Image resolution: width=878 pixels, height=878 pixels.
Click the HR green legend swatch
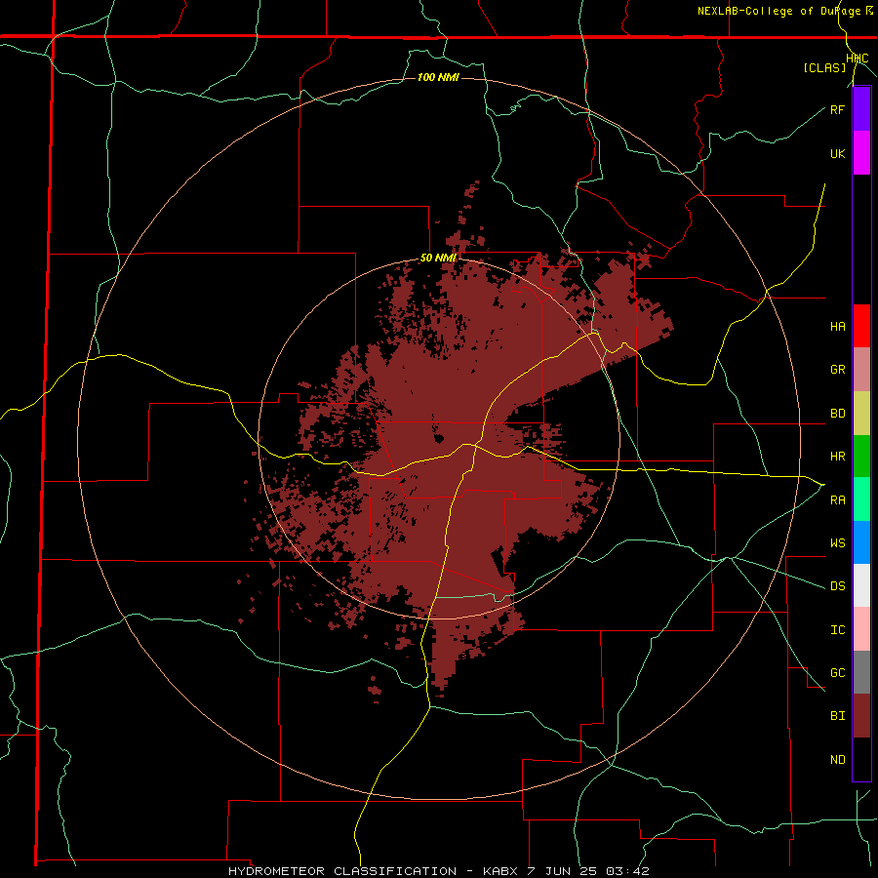tap(861, 457)
